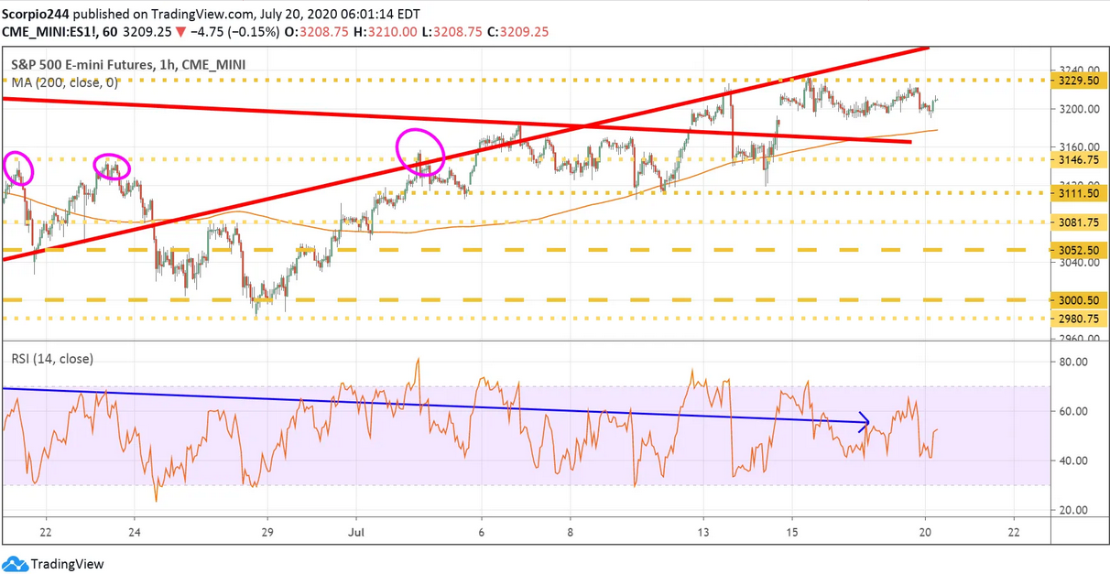Select the 3146.75 price level label
Screen dimensions: 1110x574
pyautogui.click(x=1080, y=159)
